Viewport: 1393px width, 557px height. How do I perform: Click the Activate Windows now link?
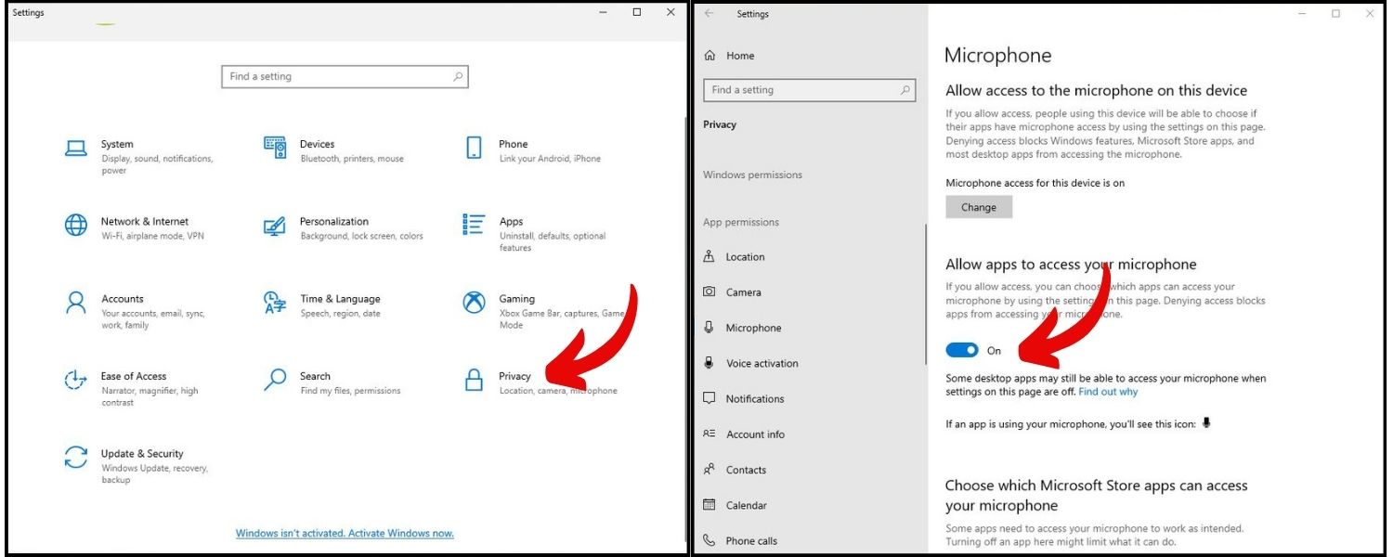tap(345, 534)
